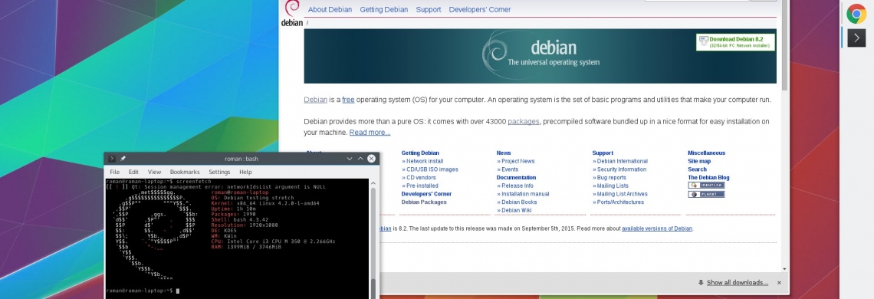
Task: Open Chrome from the side panel
Action: click(856, 13)
